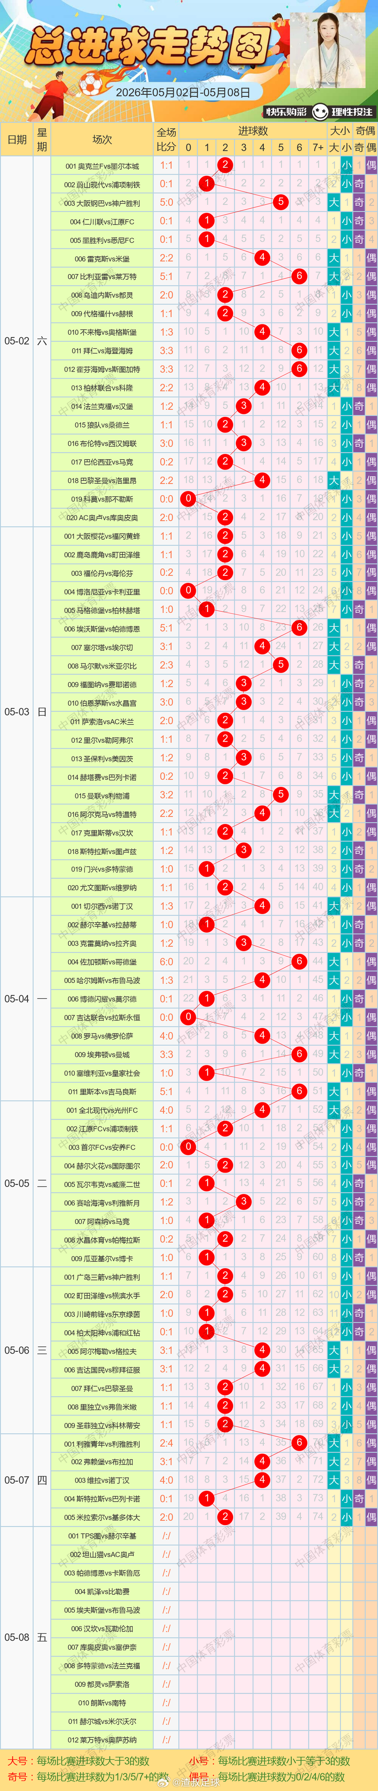Click the date range 2026年05月02日-05月08日
378x1791 pixels.
[183, 92]
